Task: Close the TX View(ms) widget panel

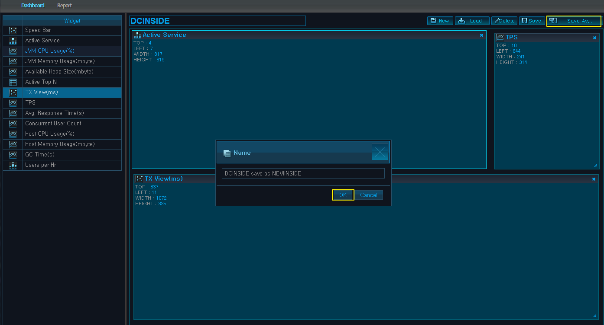Action: [x=594, y=179]
